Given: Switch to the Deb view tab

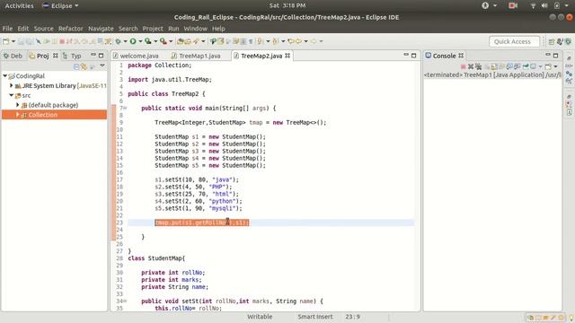Looking at the screenshot, I should click(13, 56).
